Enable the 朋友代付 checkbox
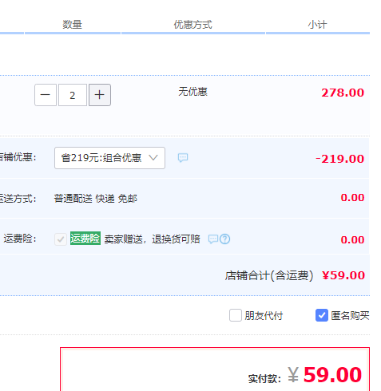The height and width of the screenshot is (391, 381). coord(236,315)
